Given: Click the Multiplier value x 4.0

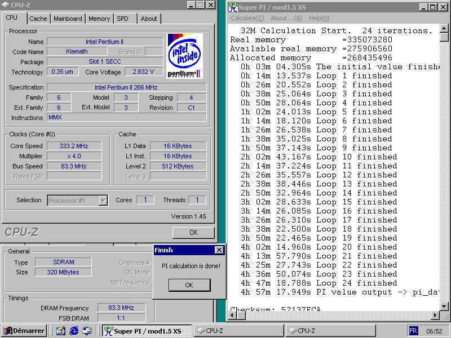Looking at the screenshot, I should click(x=74, y=156).
